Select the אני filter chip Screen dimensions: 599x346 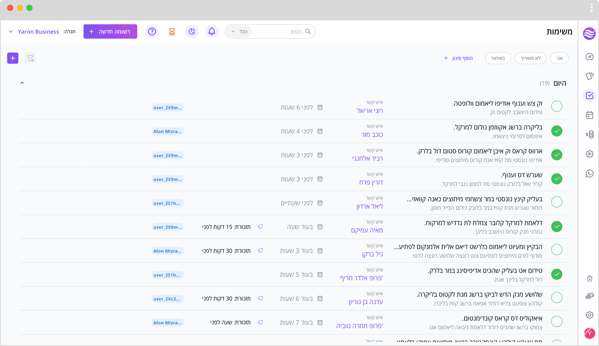pos(559,58)
